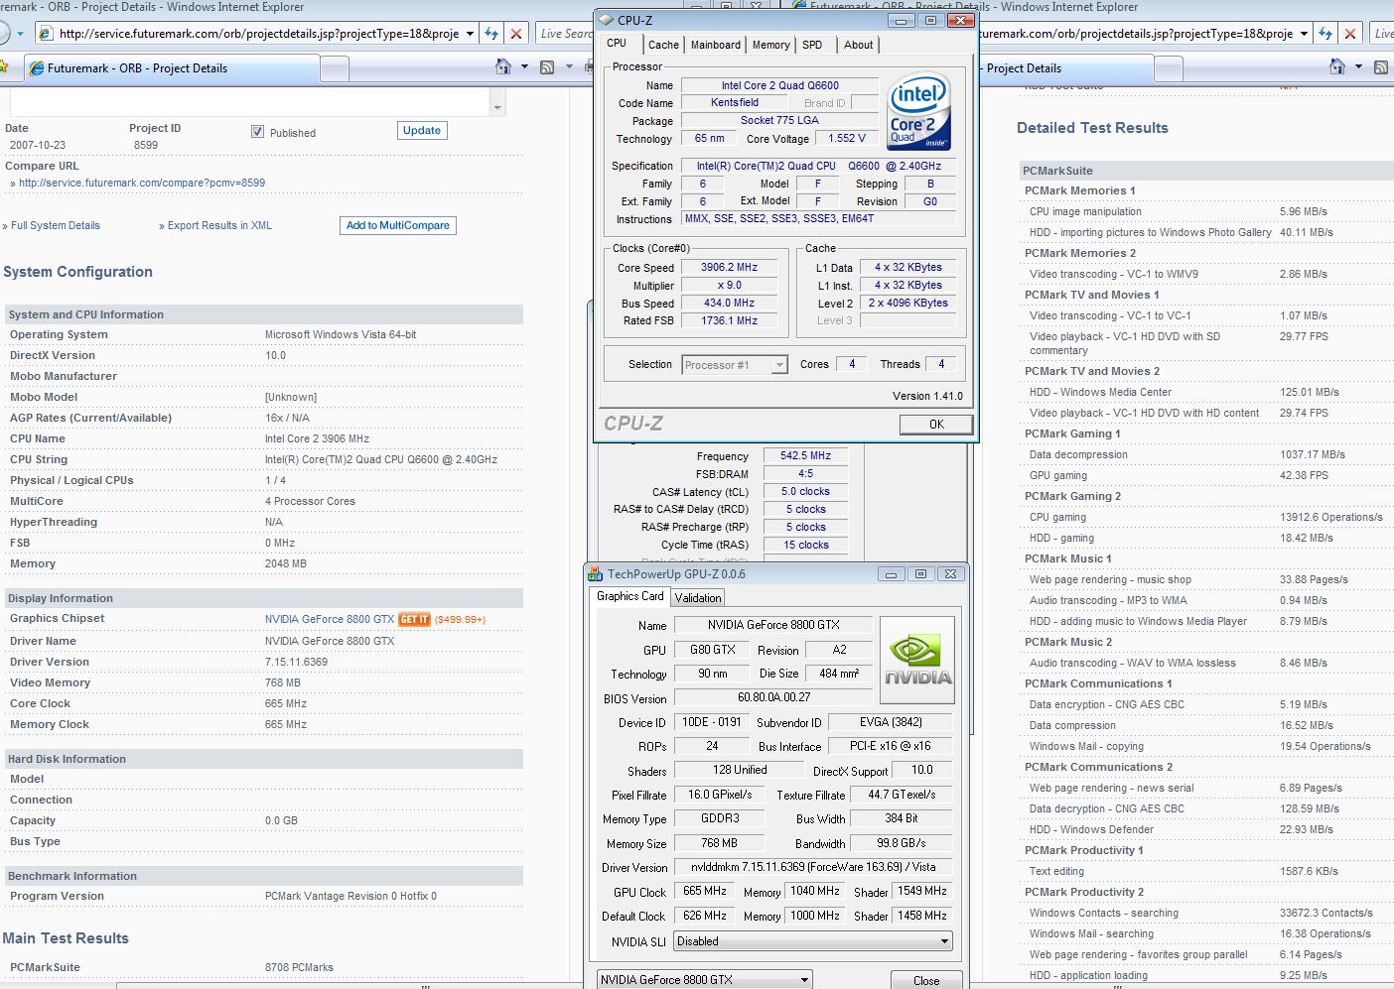Screen dimensions: 1394x989
Task: Expand Home button dropdown in left IE
Action: click(x=525, y=67)
